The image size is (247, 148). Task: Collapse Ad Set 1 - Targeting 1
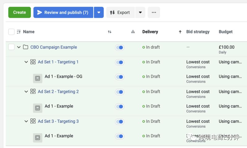pos(26,62)
